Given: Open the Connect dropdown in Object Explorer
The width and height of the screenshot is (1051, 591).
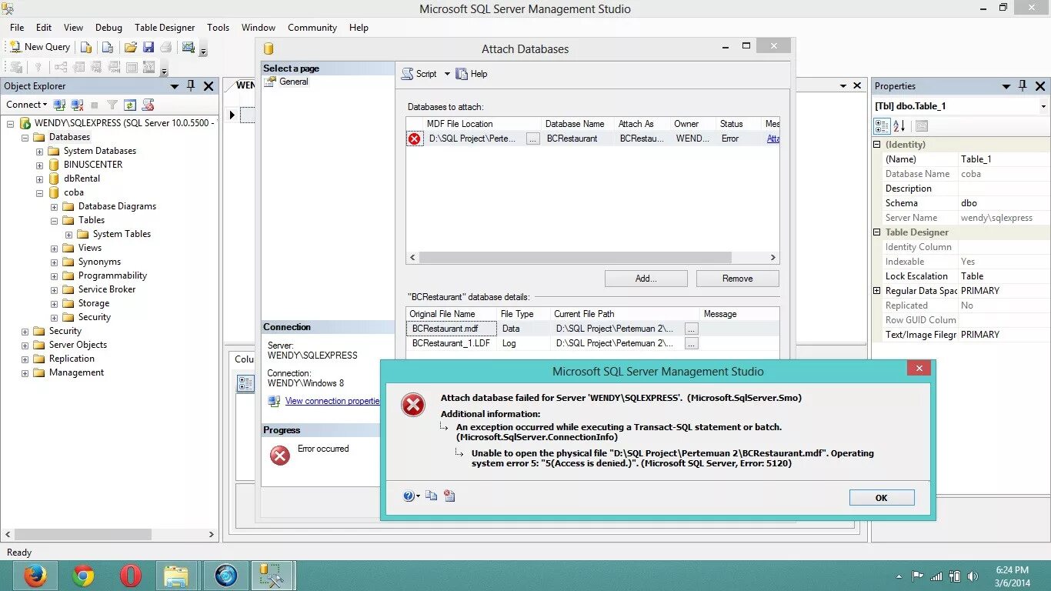Looking at the screenshot, I should click(x=27, y=105).
